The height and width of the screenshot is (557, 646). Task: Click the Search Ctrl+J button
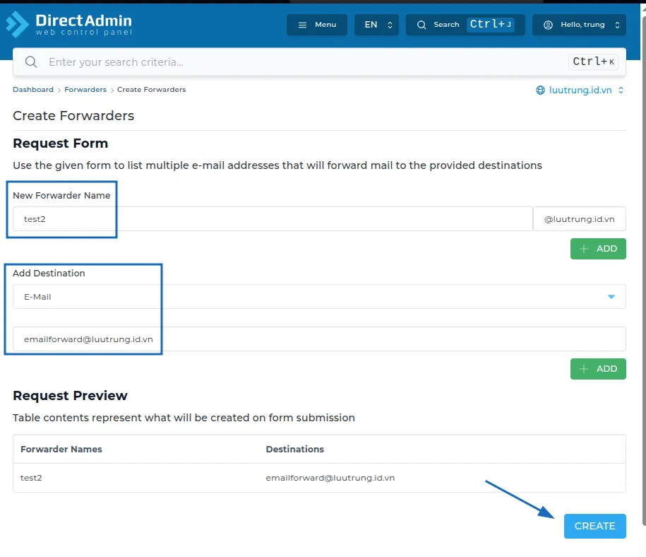tap(465, 25)
